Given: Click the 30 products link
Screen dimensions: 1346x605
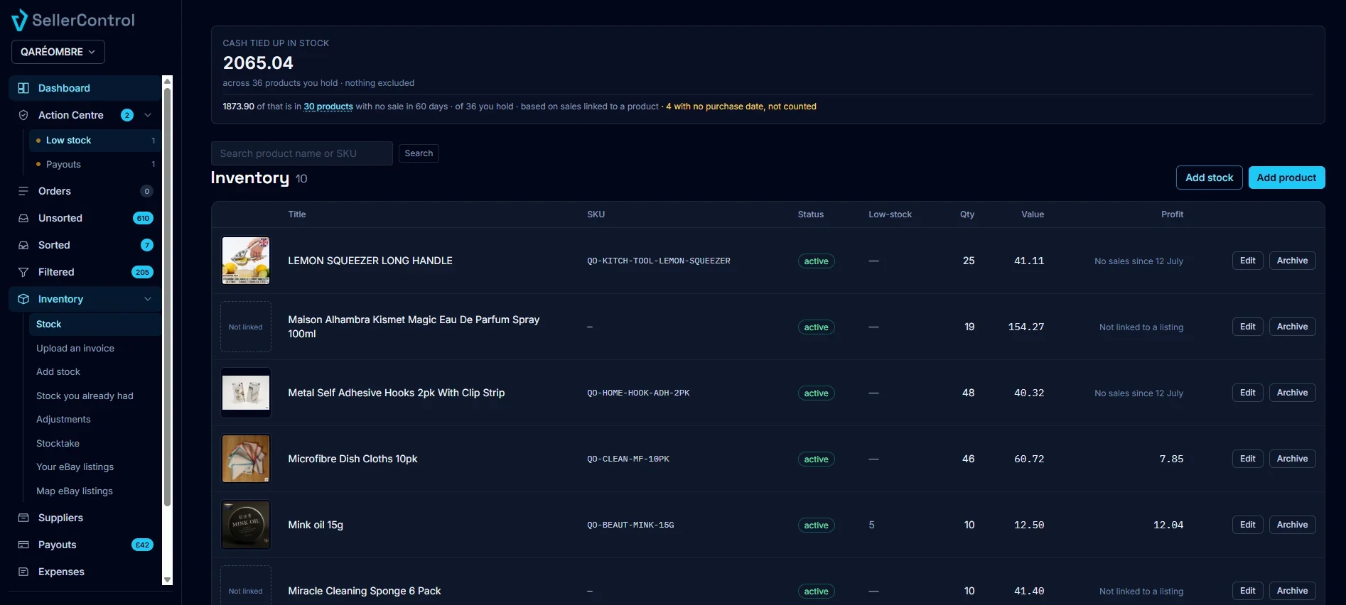Looking at the screenshot, I should click(x=328, y=107).
